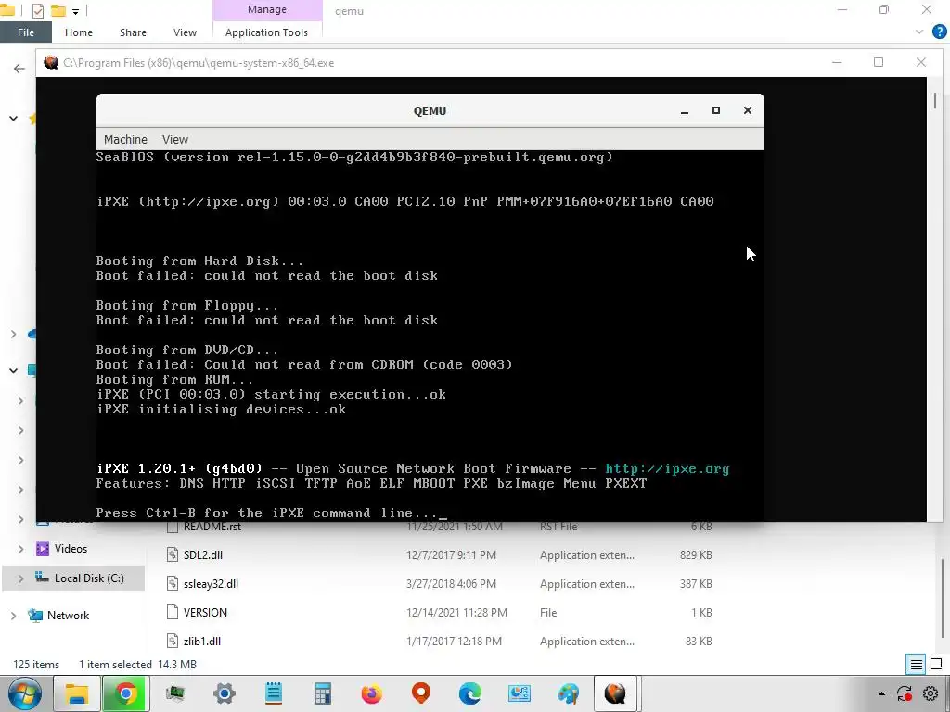The image size is (950, 712).
Task: Open the View menu in QEMU window
Action: tap(175, 139)
